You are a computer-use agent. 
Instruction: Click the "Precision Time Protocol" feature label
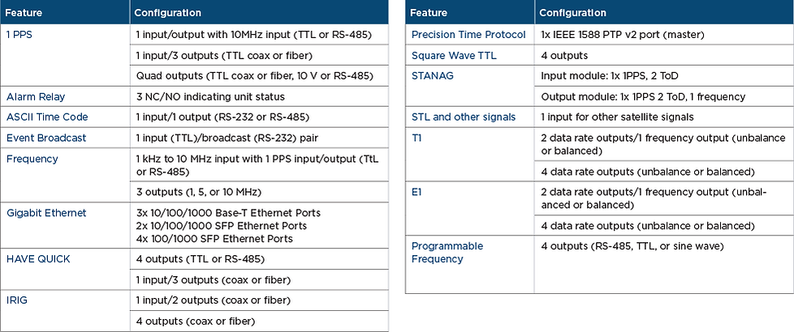[468, 36]
